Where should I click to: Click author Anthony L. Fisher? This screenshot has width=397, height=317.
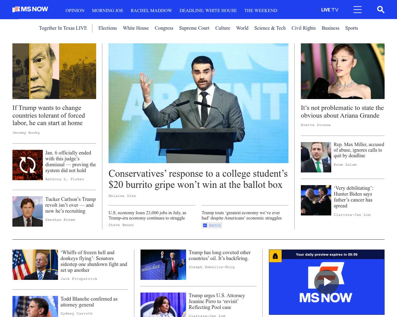pyautogui.click(x=65, y=179)
